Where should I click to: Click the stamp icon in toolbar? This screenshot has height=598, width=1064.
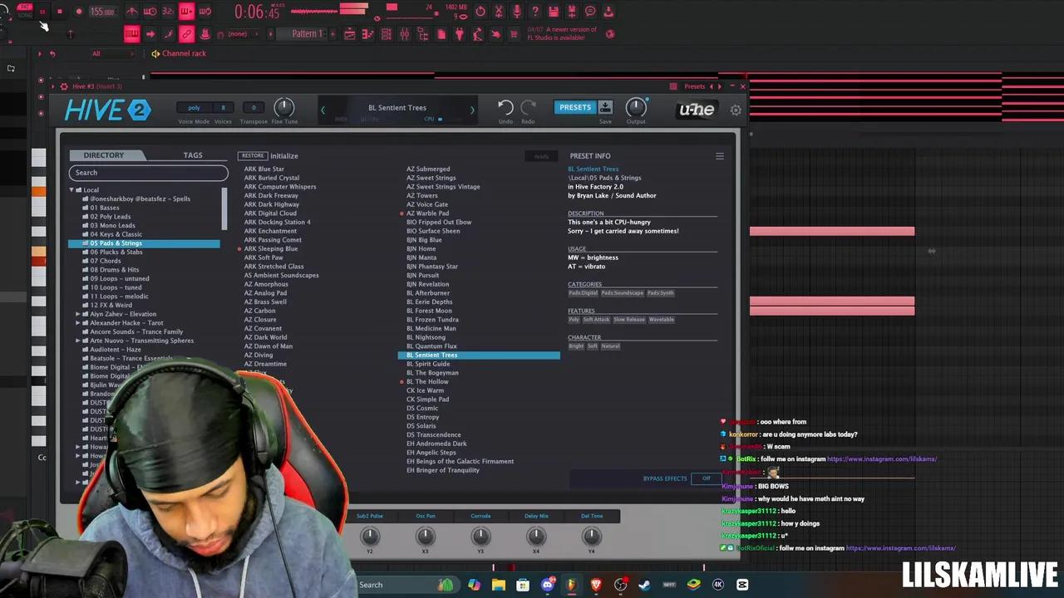(x=204, y=34)
